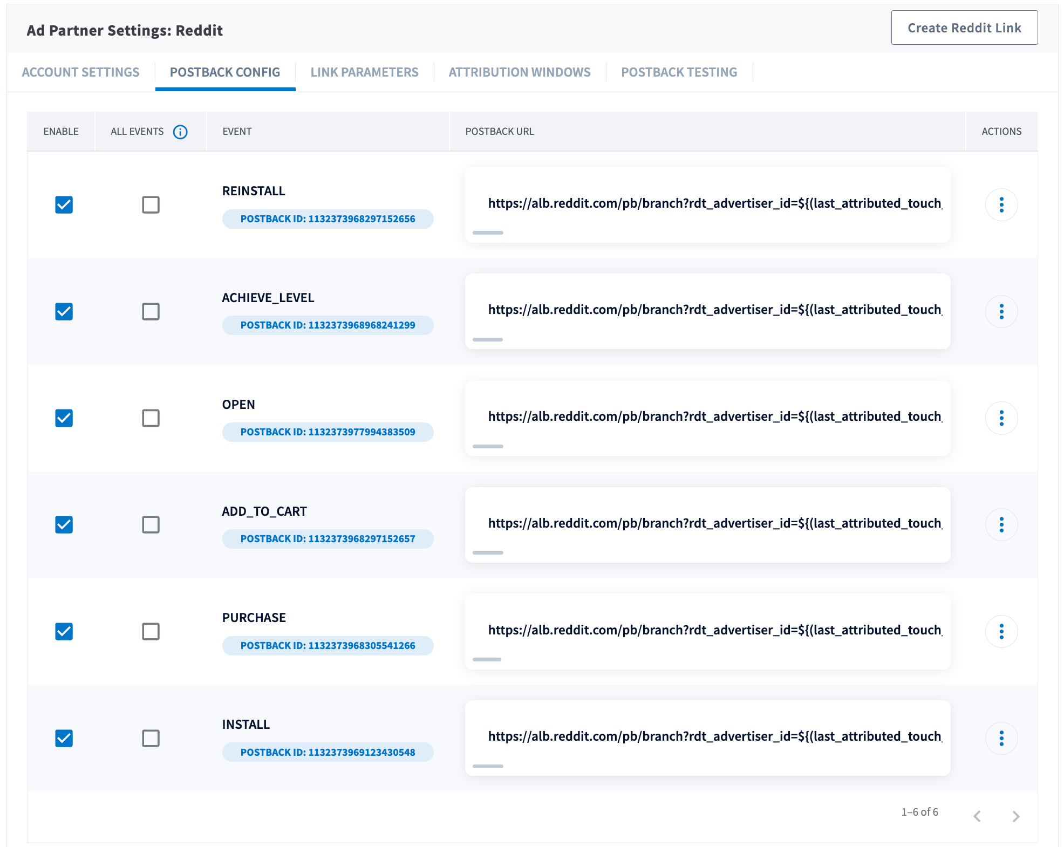Click the scrollbar under ADD_TO_CART postback URL
This screenshot has width=1064, height=847.
[x=488, y=552]
